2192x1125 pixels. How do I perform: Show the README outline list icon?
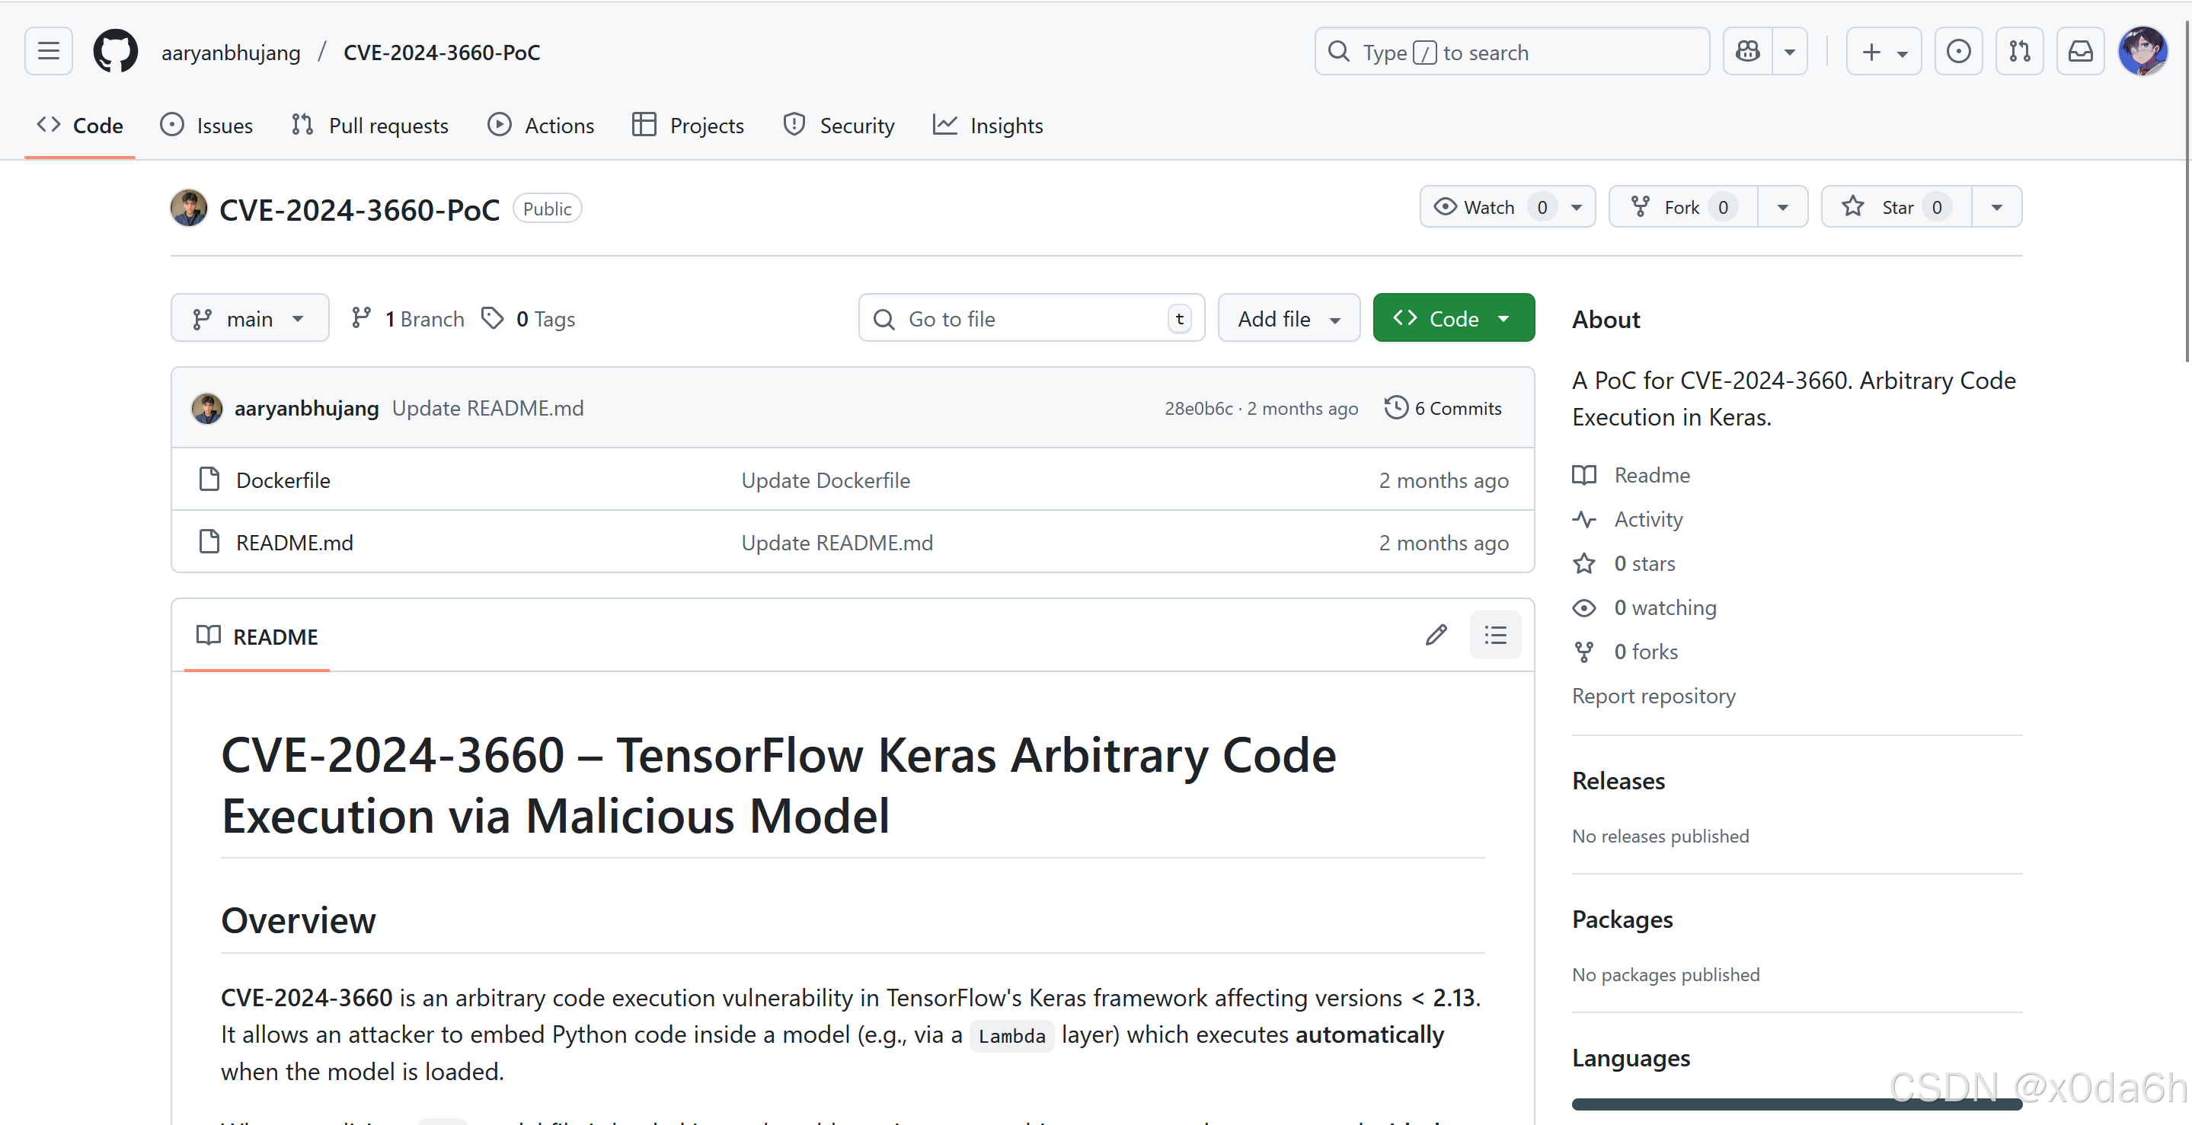click(x=1495, y=636)
